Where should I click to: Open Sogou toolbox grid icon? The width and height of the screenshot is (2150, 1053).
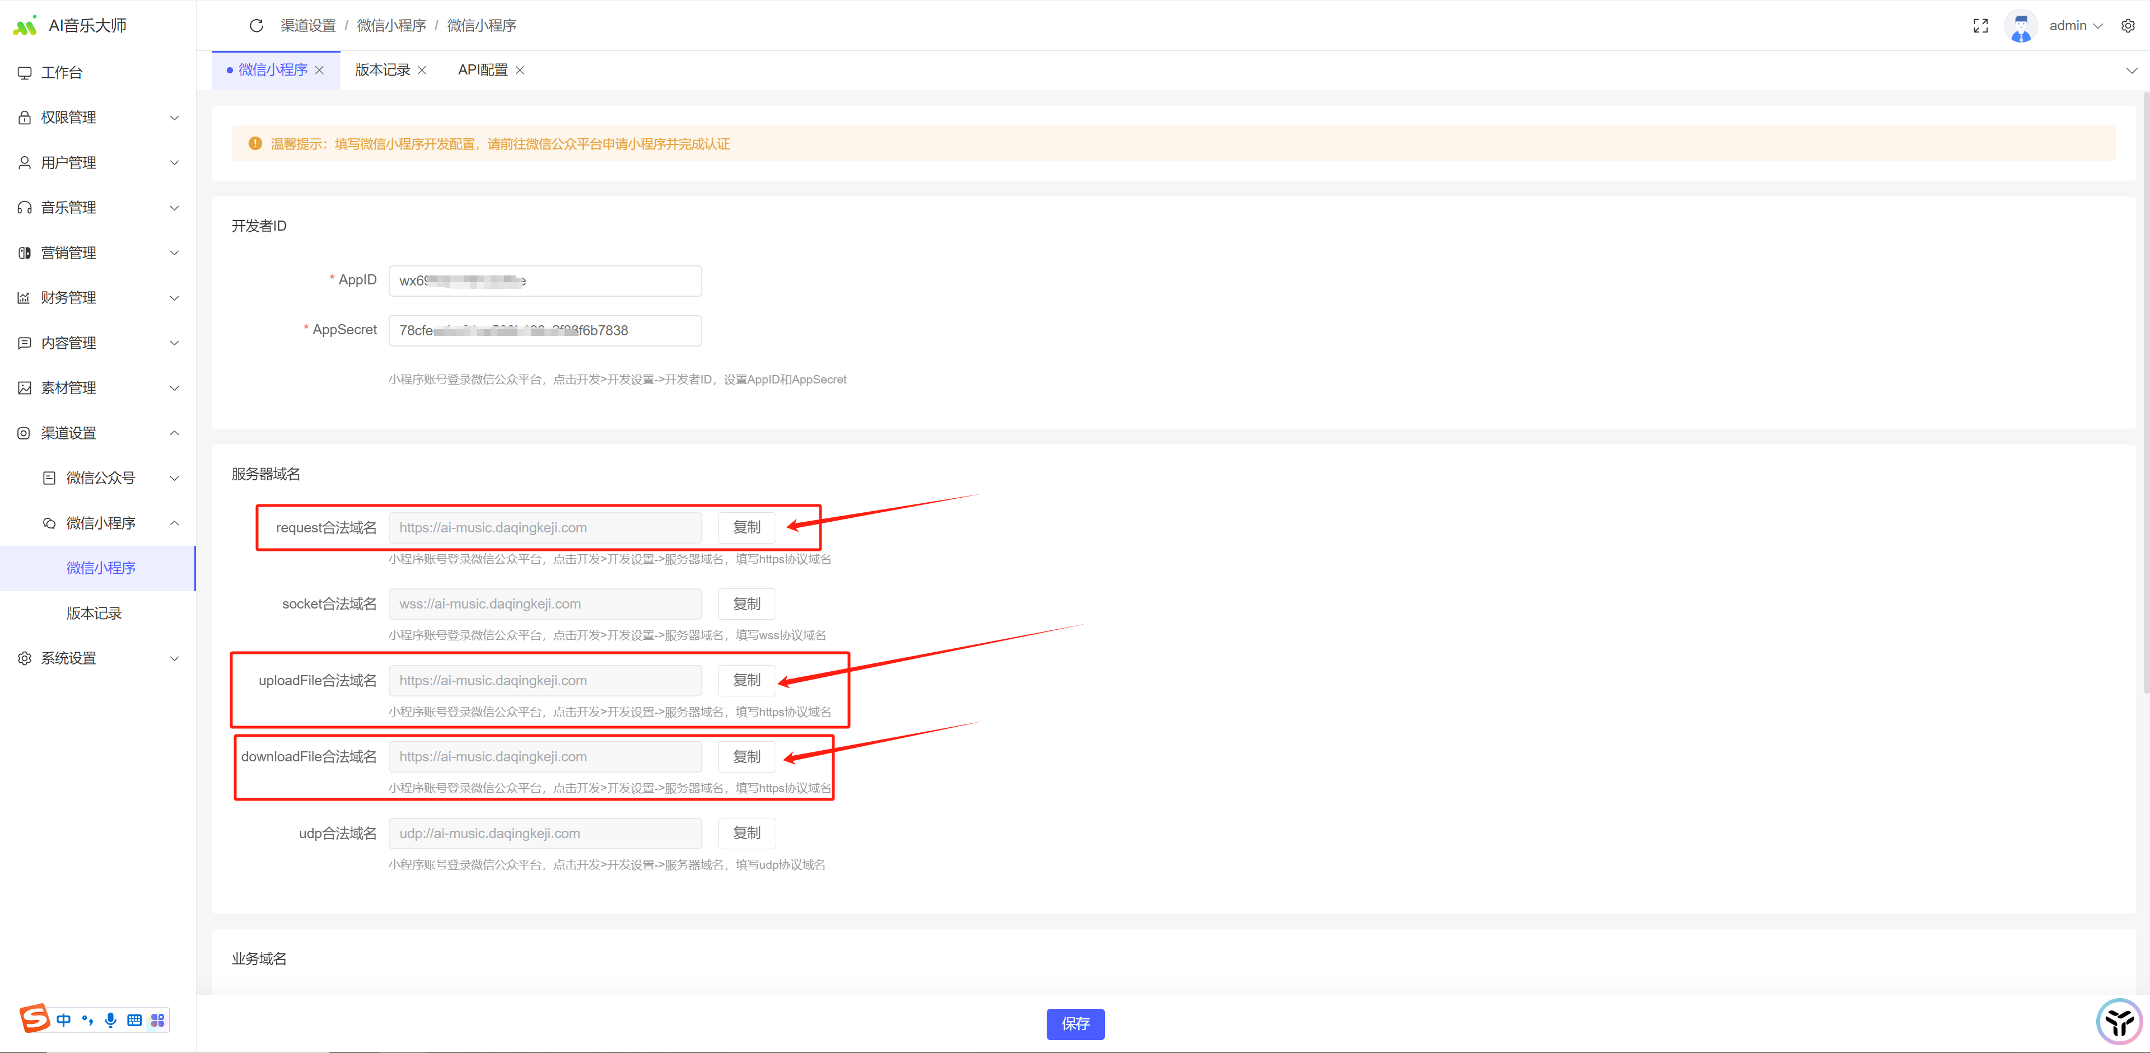(x=158, y=1021)
